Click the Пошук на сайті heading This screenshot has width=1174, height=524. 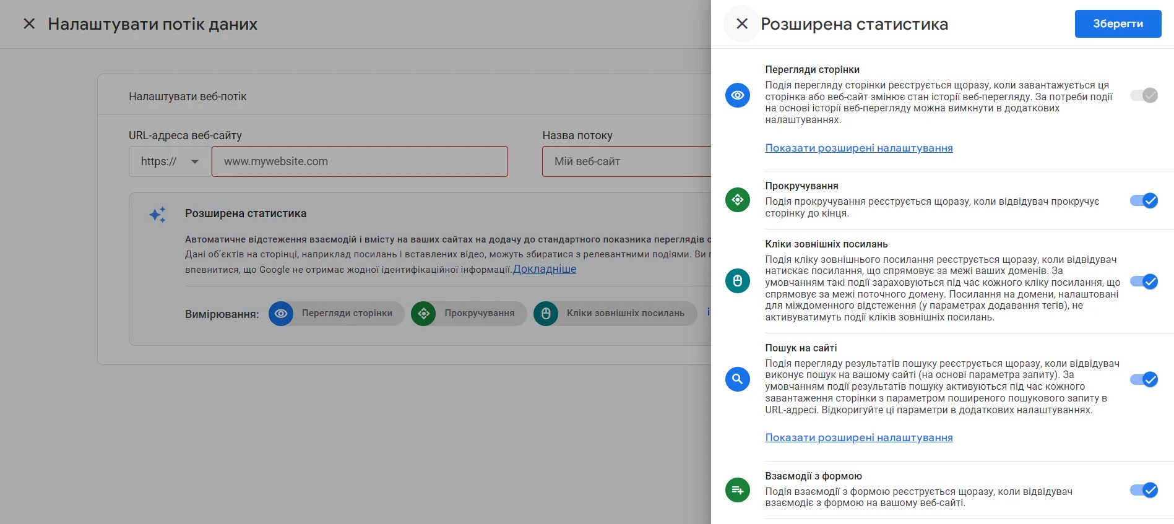(x=801, y=348)
